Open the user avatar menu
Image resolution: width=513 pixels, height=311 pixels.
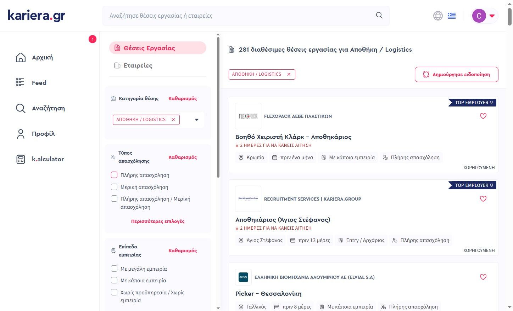click(x=484, y=16)
